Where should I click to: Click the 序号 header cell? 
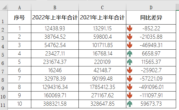(x=19, y=18)
